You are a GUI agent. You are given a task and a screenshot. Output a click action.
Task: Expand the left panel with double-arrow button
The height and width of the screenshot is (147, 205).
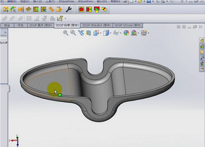[x=5, y=32]
